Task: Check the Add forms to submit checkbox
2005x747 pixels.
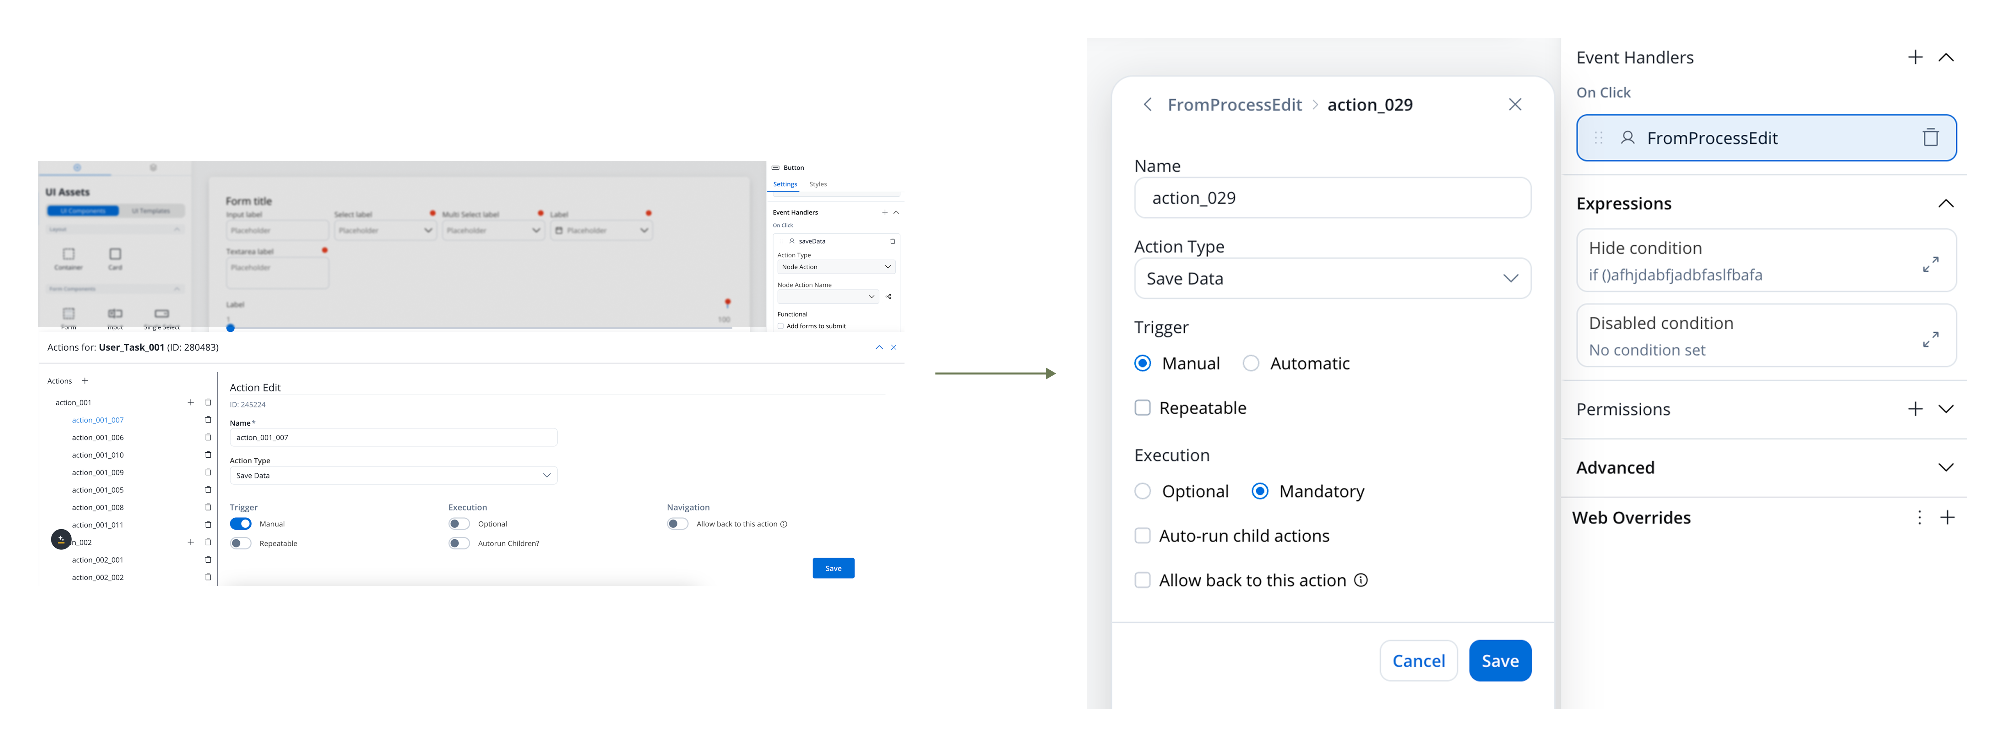Action: click(x=781, y=326)
